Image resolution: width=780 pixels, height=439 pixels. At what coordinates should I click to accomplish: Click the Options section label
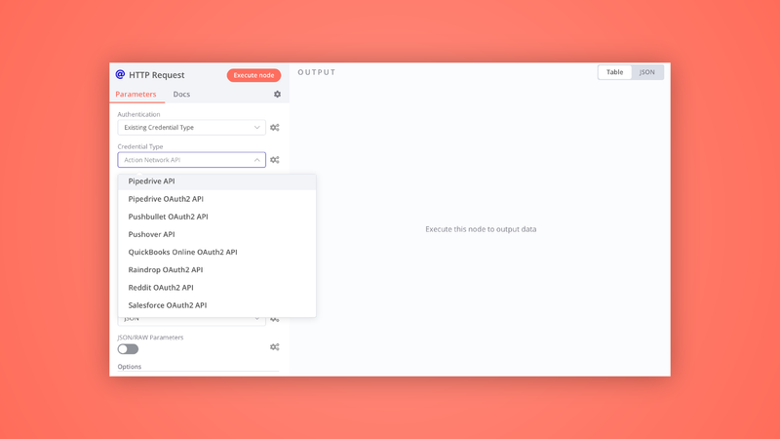pos(130,367)
